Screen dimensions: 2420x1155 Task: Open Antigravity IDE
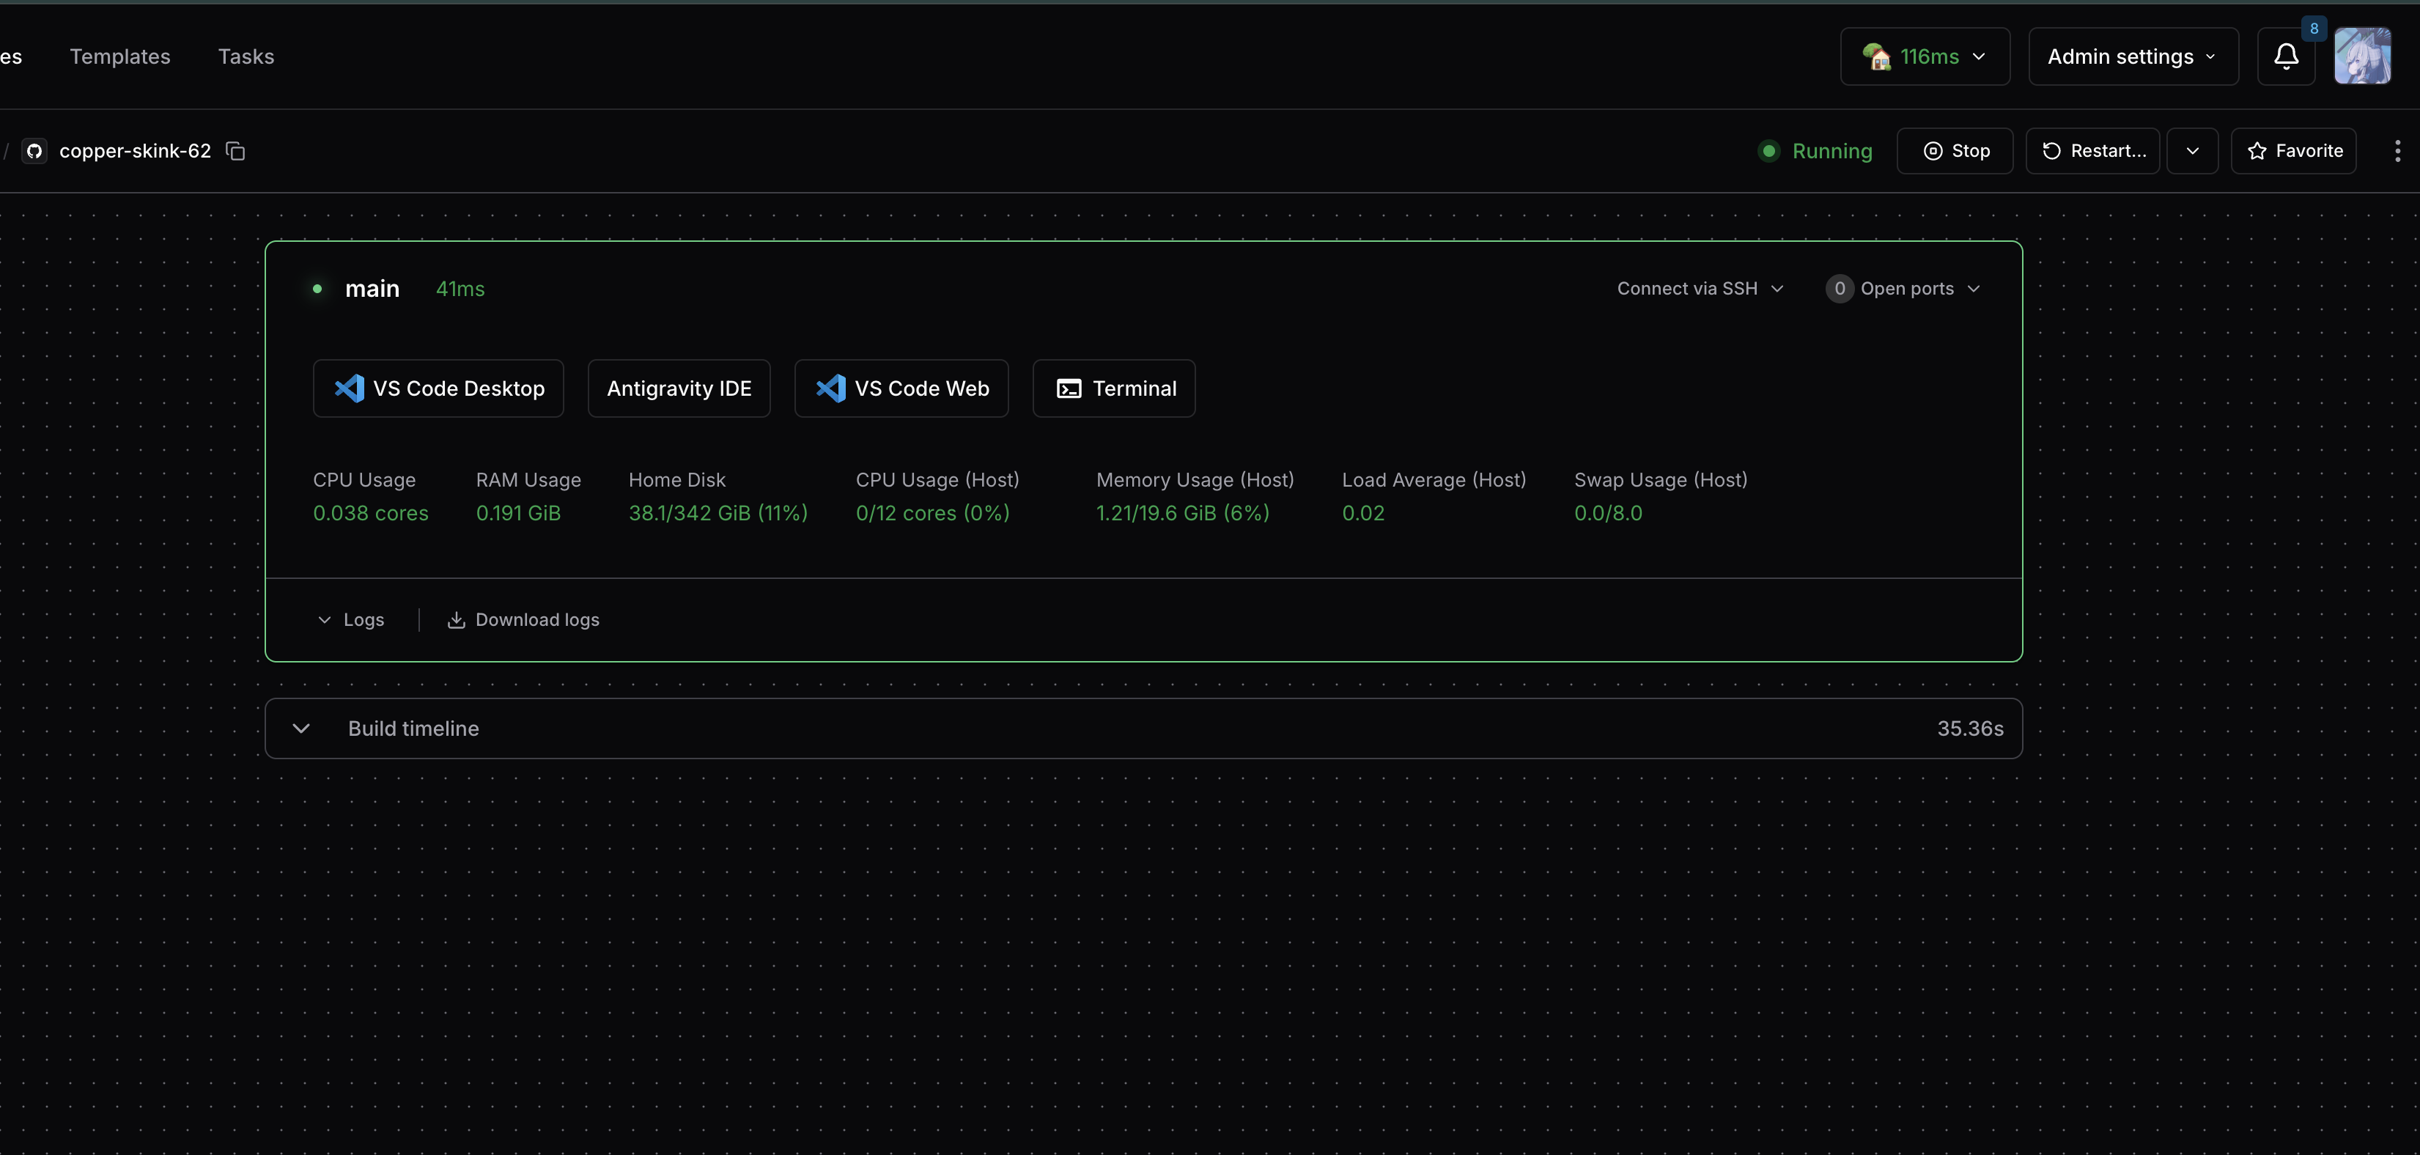678,388
